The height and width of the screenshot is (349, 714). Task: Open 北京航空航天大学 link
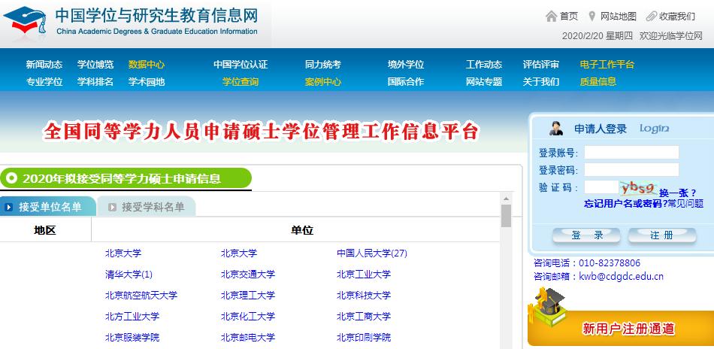[141, 296]
